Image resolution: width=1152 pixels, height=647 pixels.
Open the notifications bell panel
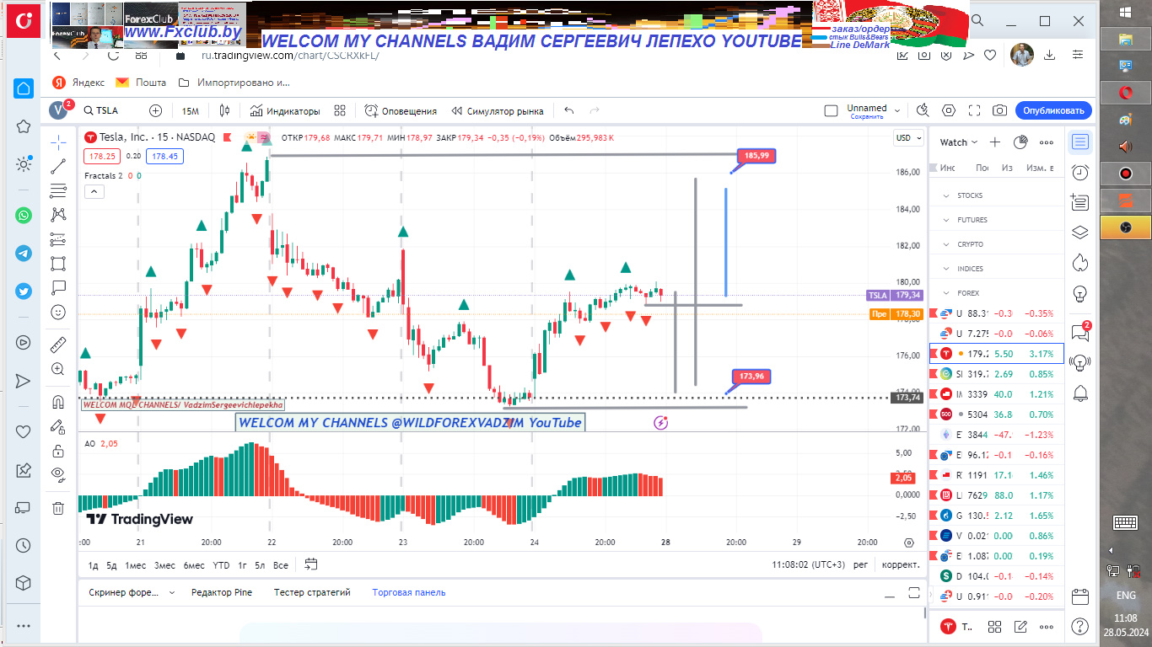coord(1080,393)
